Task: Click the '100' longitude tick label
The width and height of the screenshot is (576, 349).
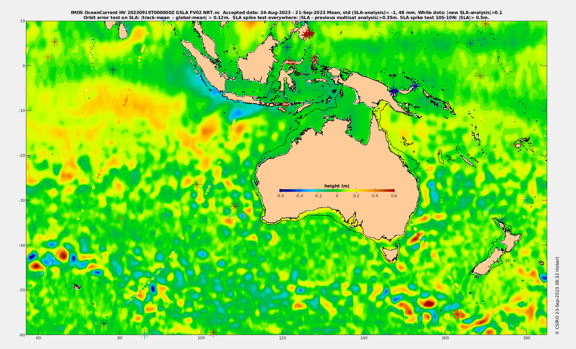Action: click(x=201, y=338)
